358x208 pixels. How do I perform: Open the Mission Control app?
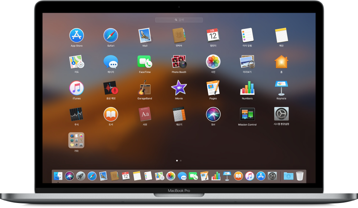[x=247, y=114]
